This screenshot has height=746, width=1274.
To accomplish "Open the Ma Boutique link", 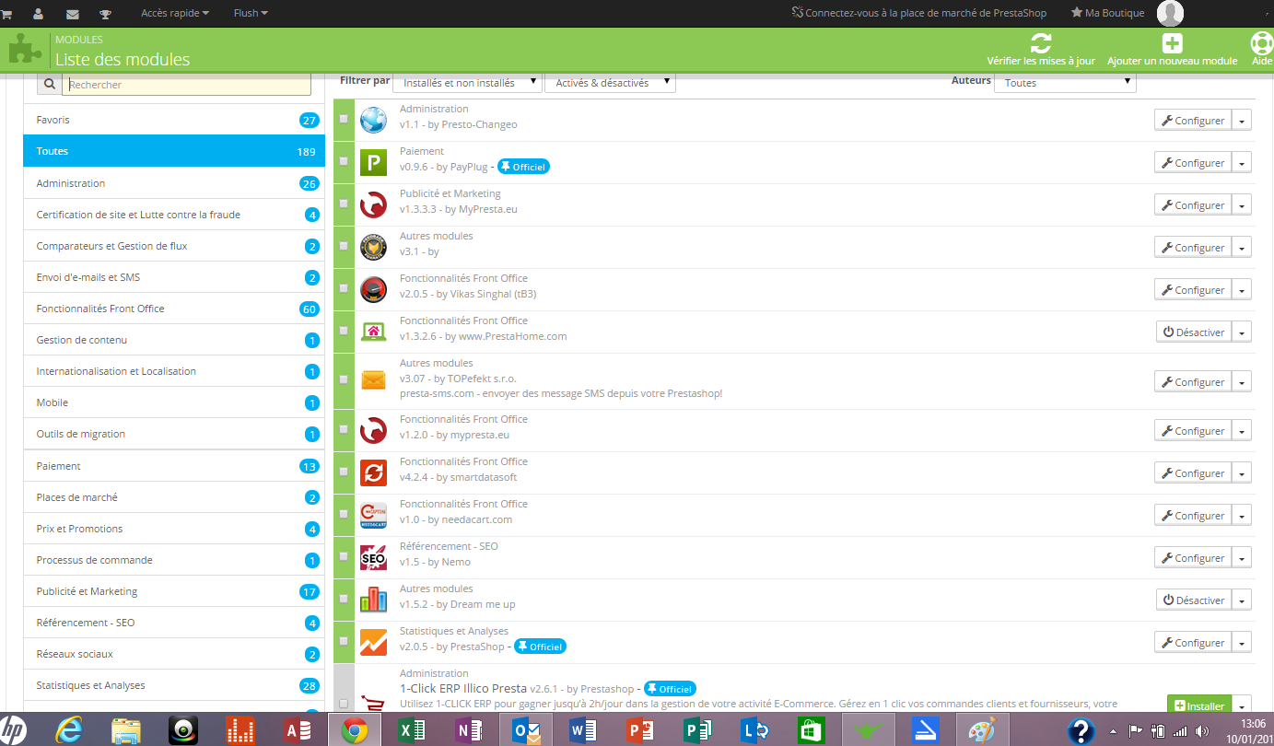I will [x=1108, y=13].
